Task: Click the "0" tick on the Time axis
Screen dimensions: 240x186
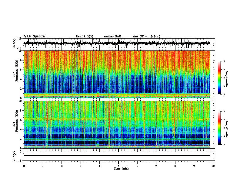Action: coord(24,166)
